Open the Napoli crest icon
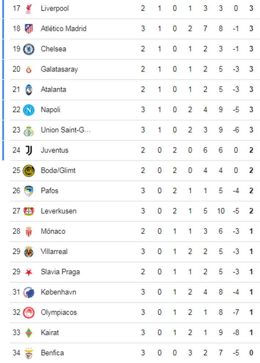 (x=29, y=110)
